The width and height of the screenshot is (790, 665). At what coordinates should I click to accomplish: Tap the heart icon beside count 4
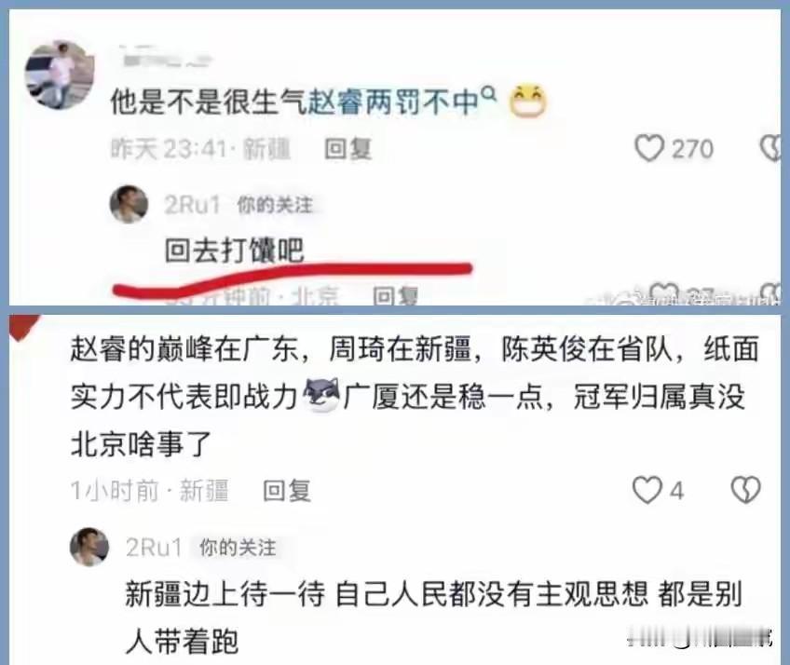click(647, 490)
